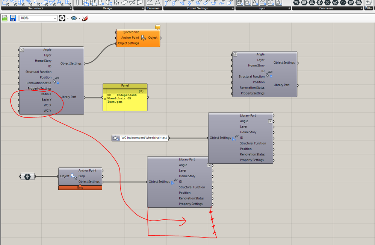Select the line type input icon in Input panel
This screenshot has height=245, width=375.
263,2
